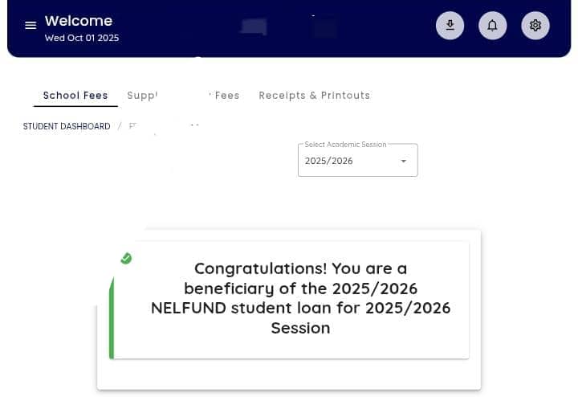Click the green checkmark success icon
This screenshot has width=578, height=397.
[126, 258]
